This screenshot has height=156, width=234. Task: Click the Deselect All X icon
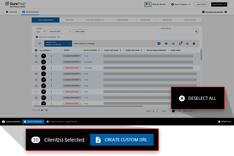tap(182, 98)
